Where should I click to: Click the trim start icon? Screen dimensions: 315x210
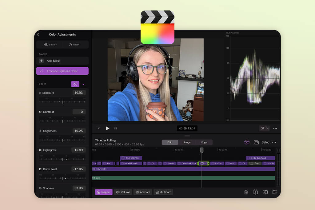265,192
